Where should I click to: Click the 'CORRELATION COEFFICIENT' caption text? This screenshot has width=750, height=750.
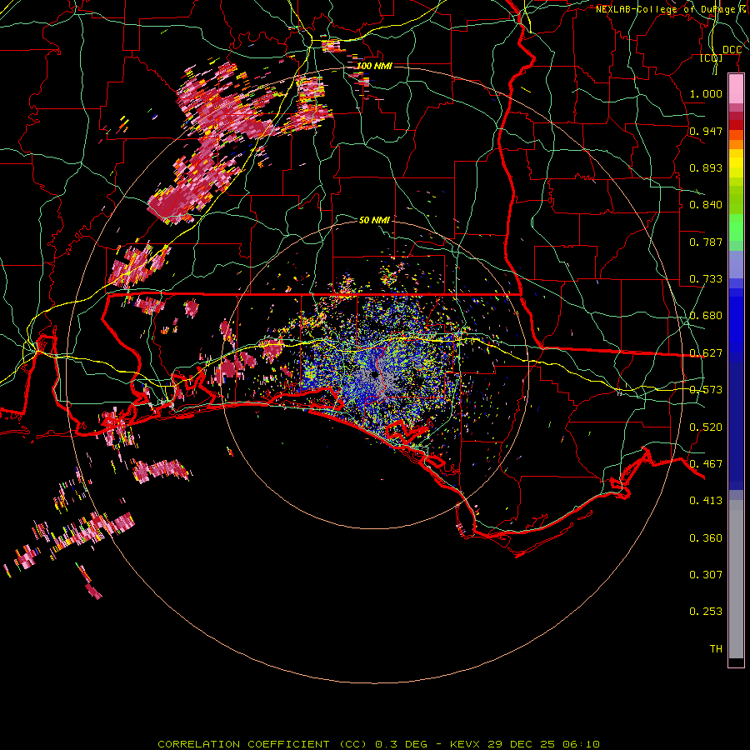(243, 744)
